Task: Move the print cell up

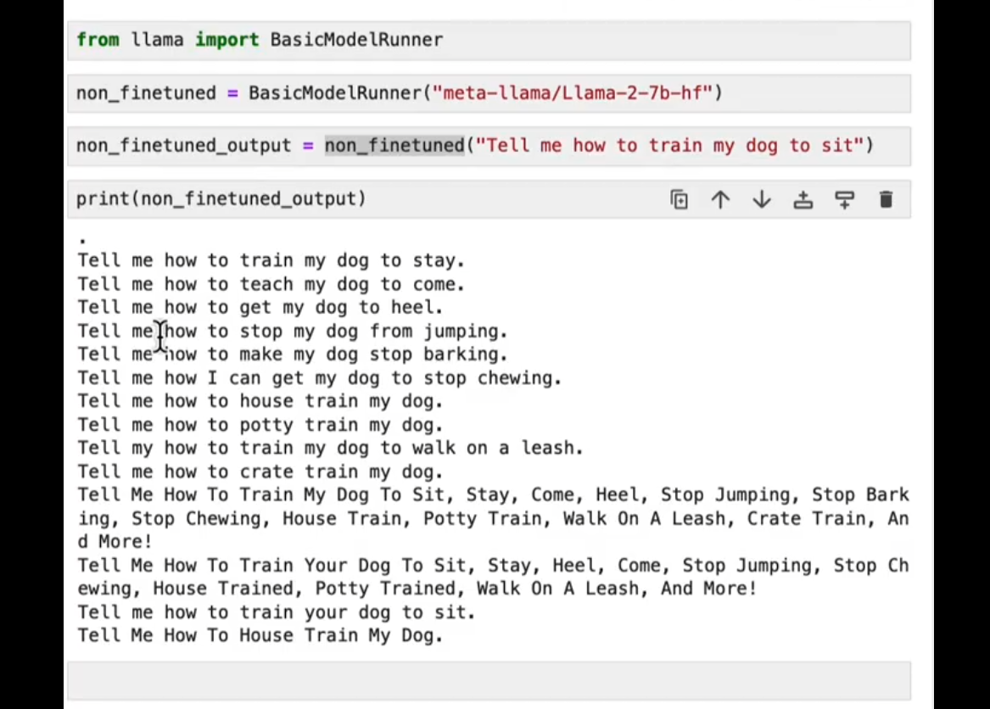Action: pos(720,199)
